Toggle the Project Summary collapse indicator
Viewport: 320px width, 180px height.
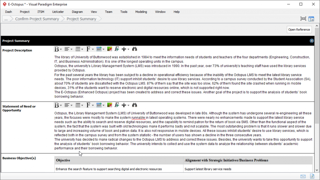311,41
